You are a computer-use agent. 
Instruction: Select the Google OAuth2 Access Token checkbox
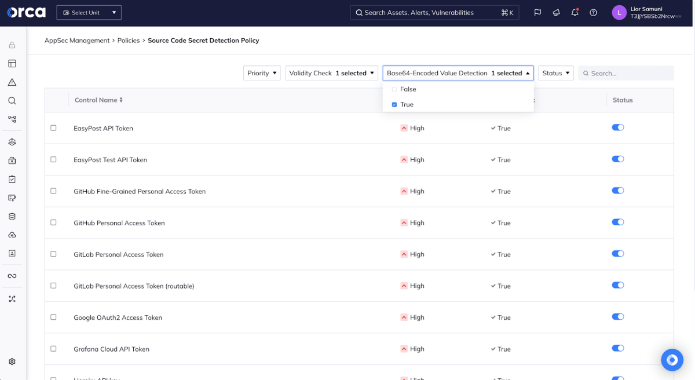pos(53,317)
